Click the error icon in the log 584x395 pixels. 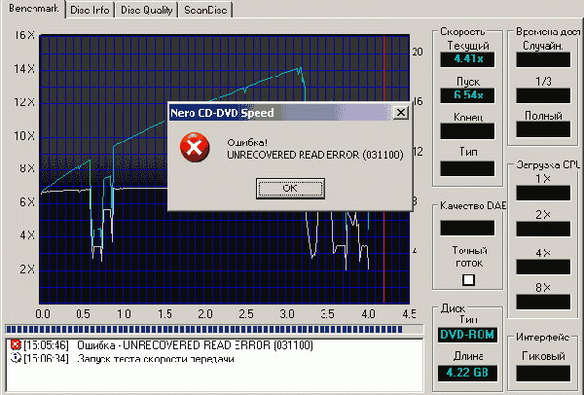16,344
